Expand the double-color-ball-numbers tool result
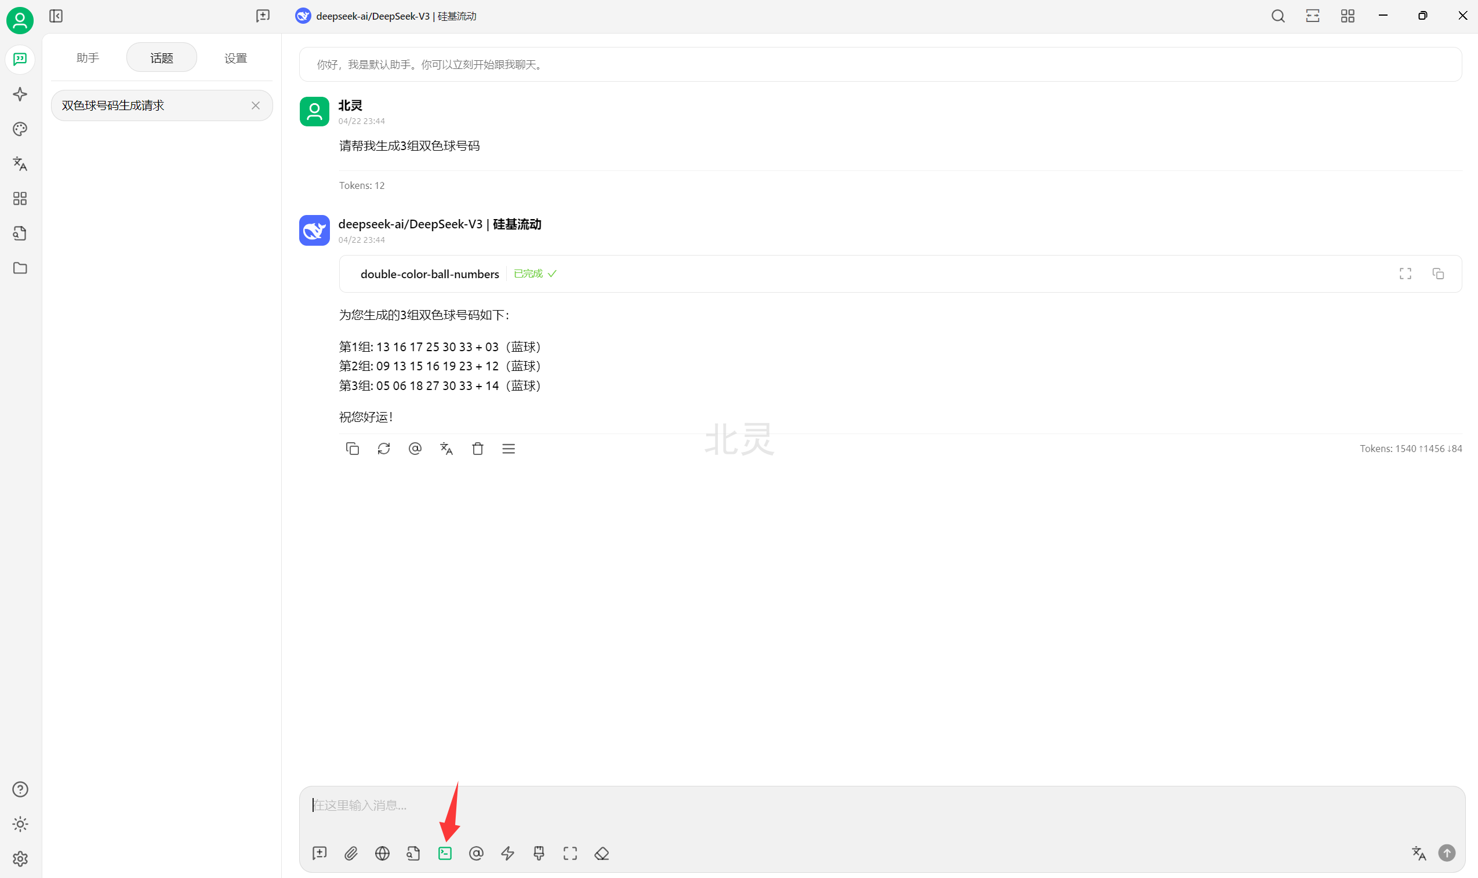 [1405, 274]
